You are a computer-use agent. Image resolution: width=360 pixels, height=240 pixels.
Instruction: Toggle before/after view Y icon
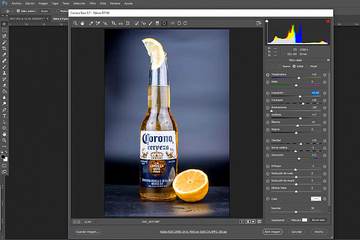tap(241, 222)
